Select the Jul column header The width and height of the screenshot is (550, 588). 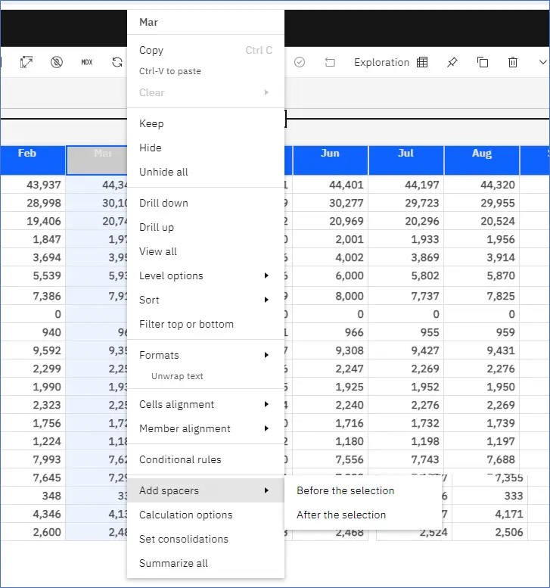(x=406, y=160)
